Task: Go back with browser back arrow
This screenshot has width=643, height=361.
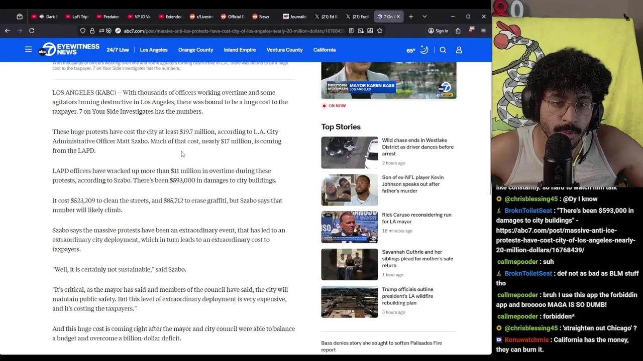Action: [x=8, y=31]
